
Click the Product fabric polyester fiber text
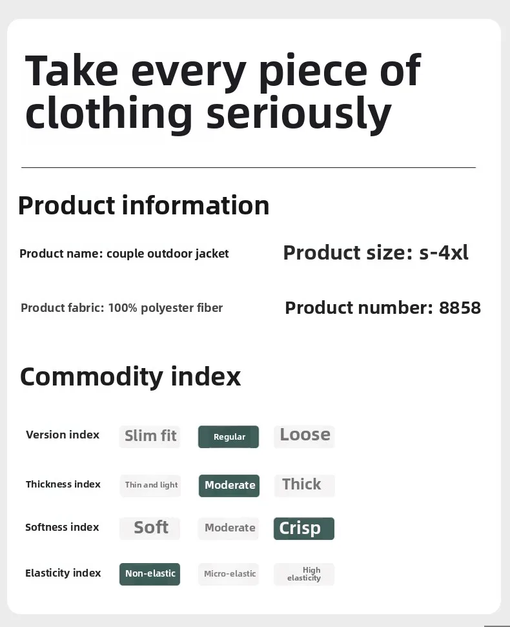(121, 308)
